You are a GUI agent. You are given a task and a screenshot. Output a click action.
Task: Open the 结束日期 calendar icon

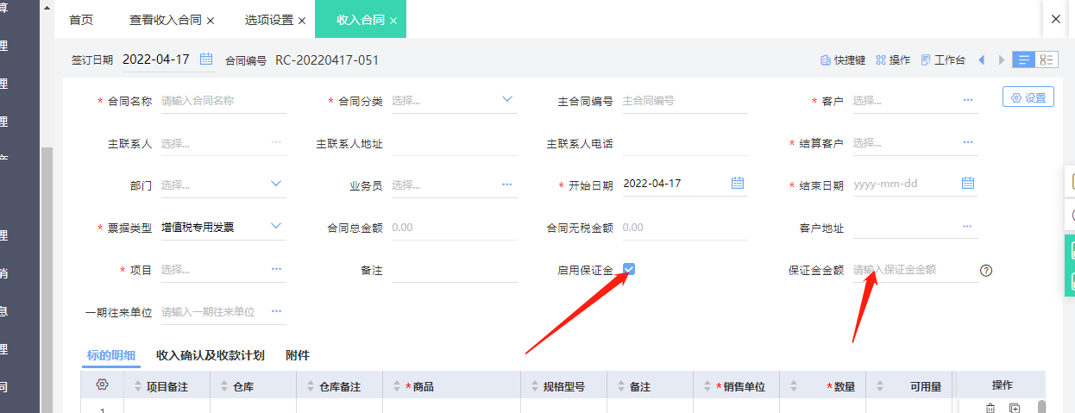[967, 184]
